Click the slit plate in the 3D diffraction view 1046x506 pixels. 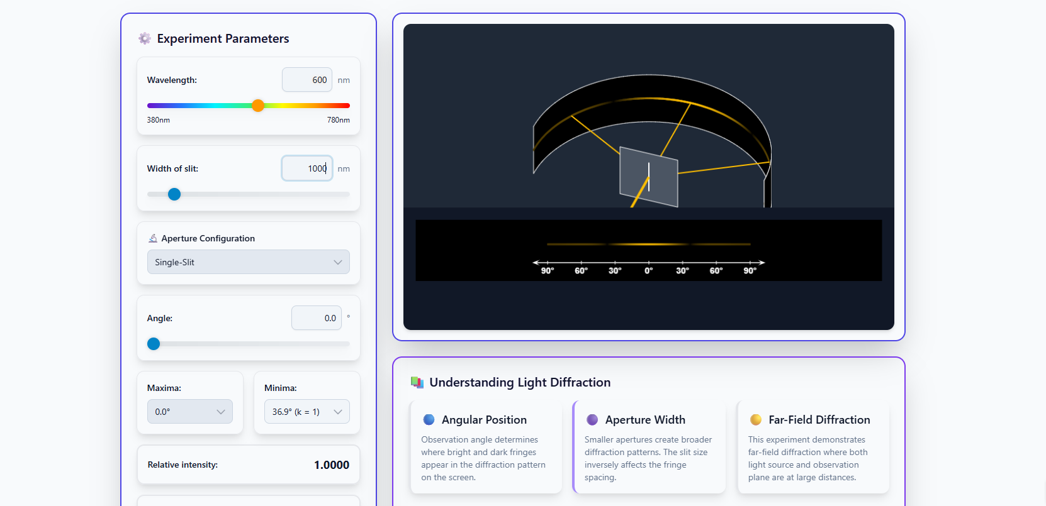pyautogui.click(x=649, y=177)
